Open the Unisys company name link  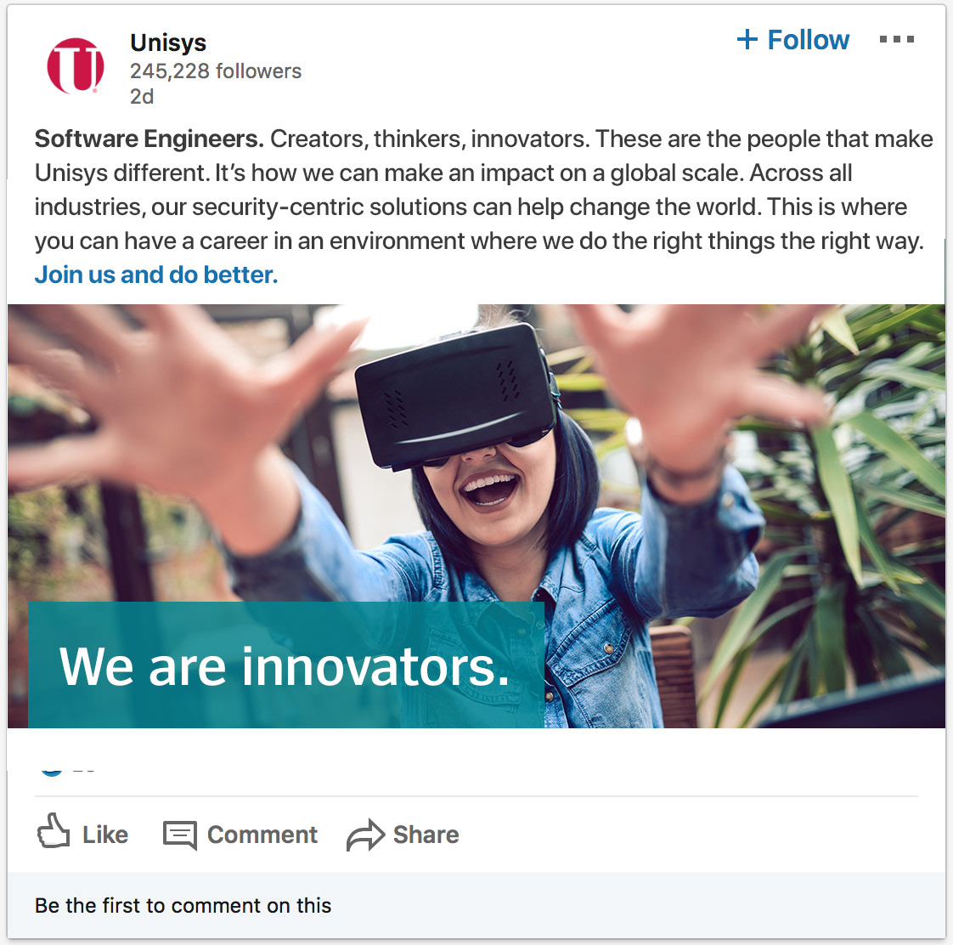(168, 42)
